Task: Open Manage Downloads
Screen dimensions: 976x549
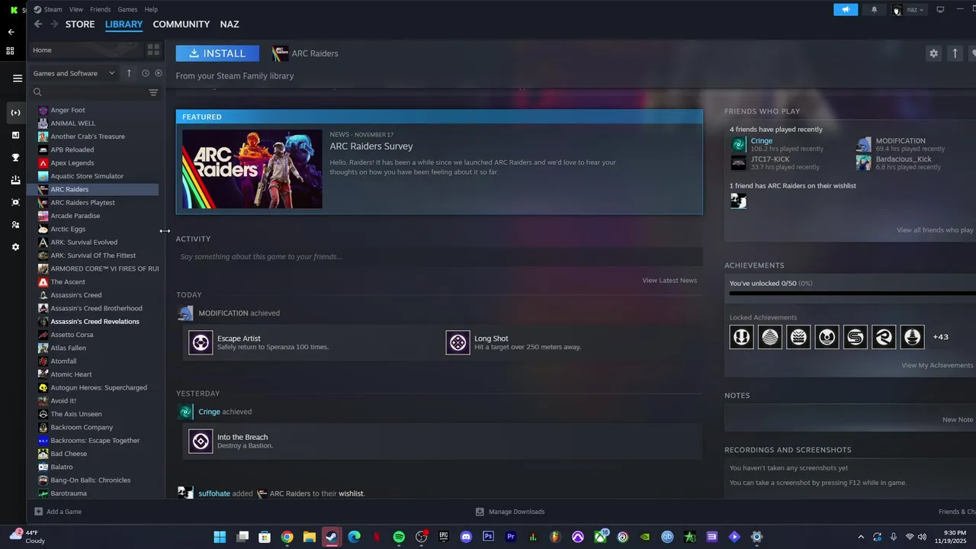Action: [x=510, y=512]
